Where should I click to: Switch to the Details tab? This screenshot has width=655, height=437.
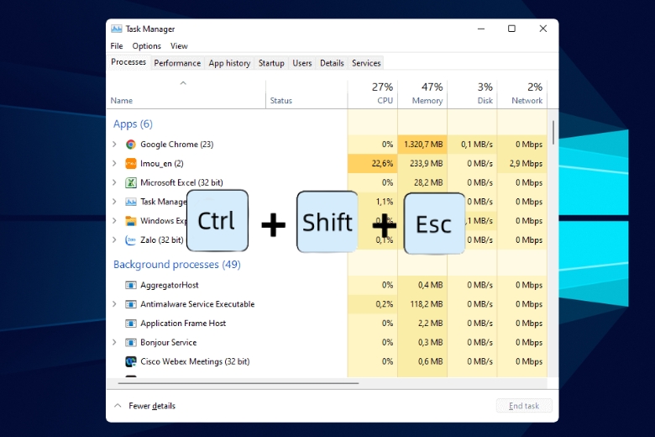332,63
